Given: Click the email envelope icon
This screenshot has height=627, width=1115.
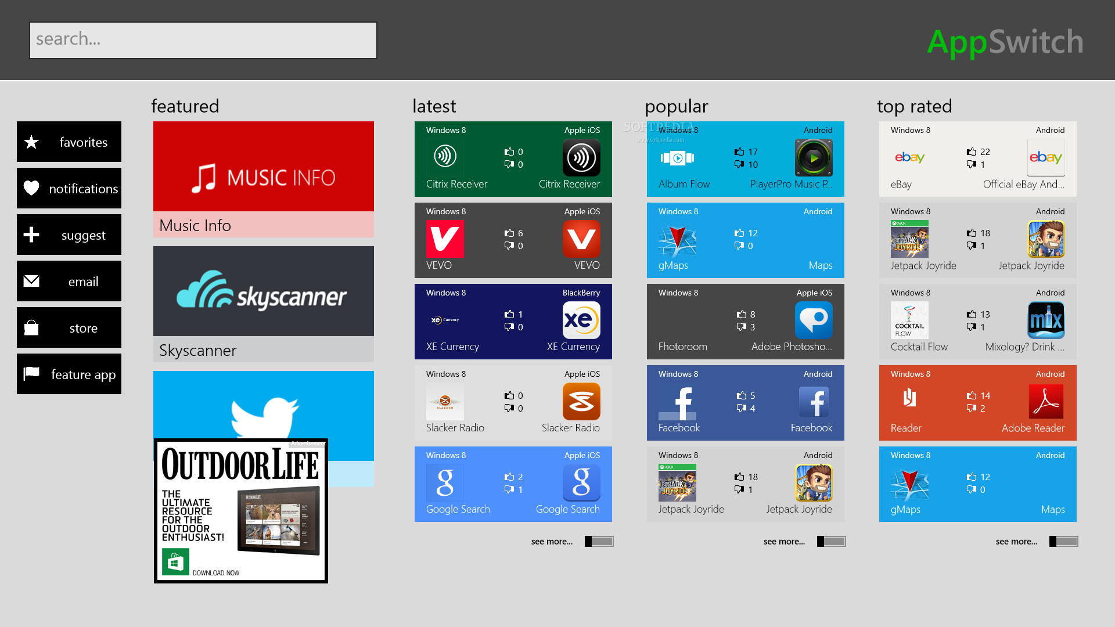Looking at the screenshot, I should [x=31, y=282].
